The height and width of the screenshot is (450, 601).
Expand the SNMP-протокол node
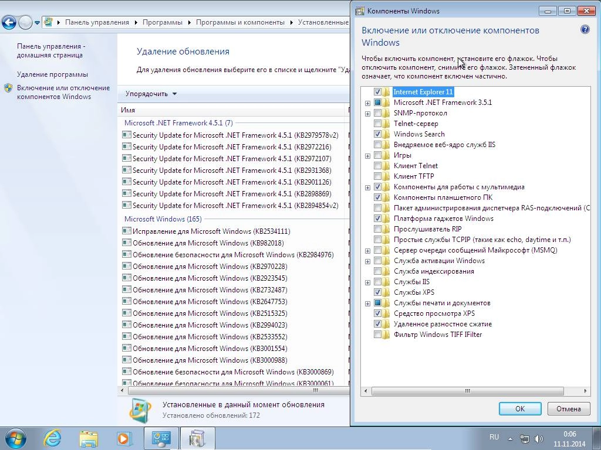(367, 114)
